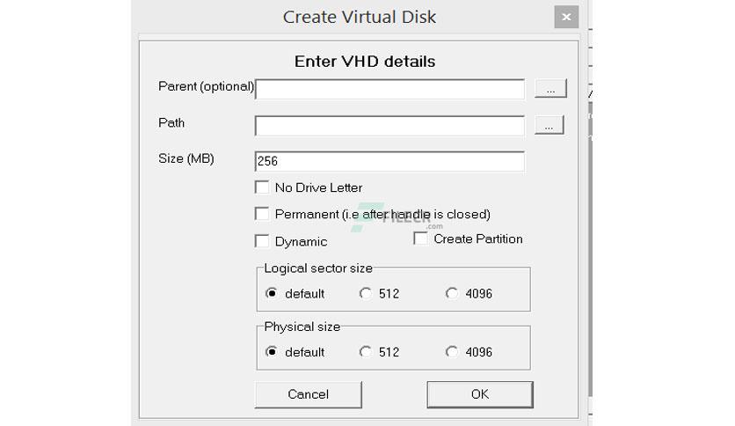Close the Create Virtual Disk dialog

point(566,17)
